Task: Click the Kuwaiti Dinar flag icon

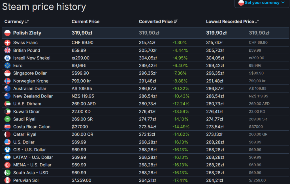Action: click(x=8, y=111)
